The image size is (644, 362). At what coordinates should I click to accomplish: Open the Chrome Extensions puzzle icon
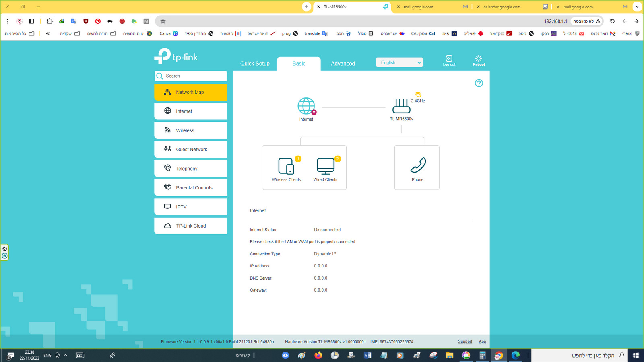(50, 21)
